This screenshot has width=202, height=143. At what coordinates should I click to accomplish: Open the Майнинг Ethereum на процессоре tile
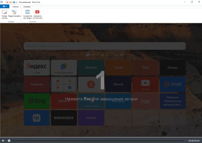tap(173, 101)
